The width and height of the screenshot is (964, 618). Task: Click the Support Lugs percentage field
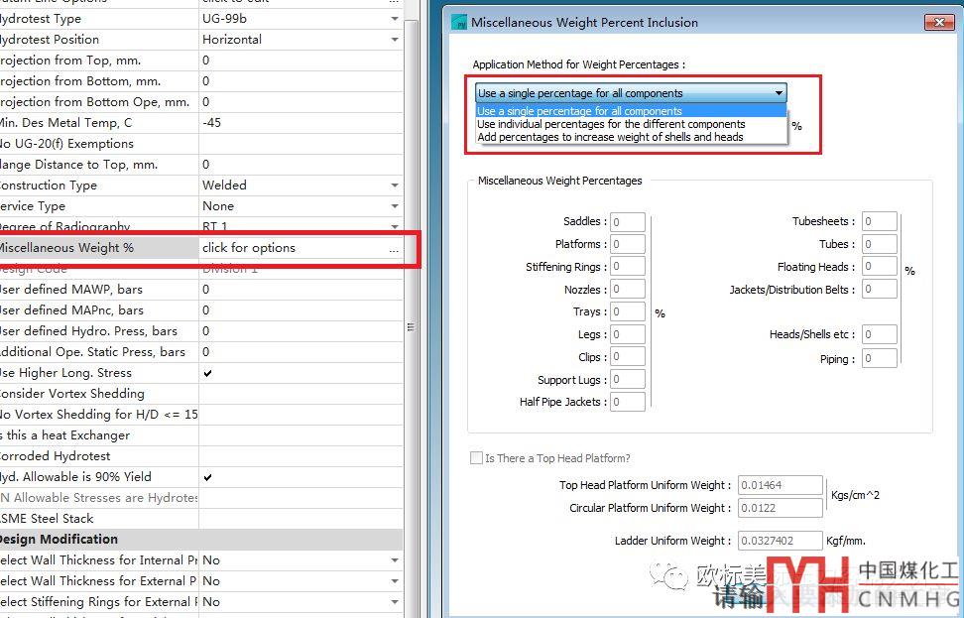(628, 380)
